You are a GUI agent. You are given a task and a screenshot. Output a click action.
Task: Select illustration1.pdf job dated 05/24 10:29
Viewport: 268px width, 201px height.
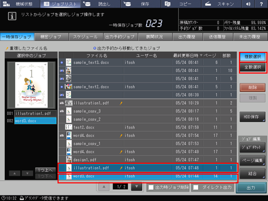(148, 103)
